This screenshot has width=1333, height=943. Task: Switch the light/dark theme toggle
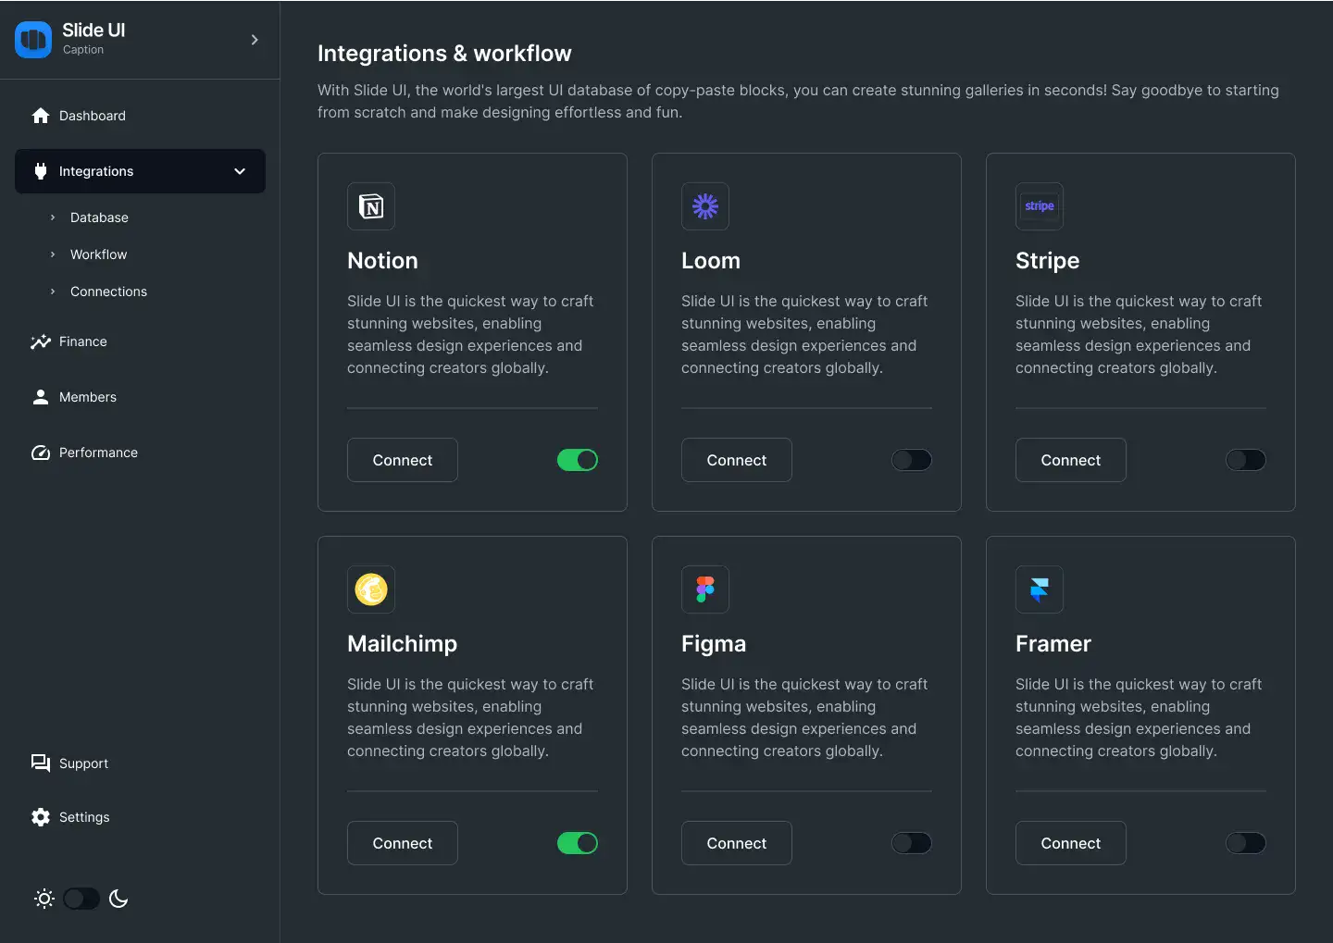(x=81, y=899)
